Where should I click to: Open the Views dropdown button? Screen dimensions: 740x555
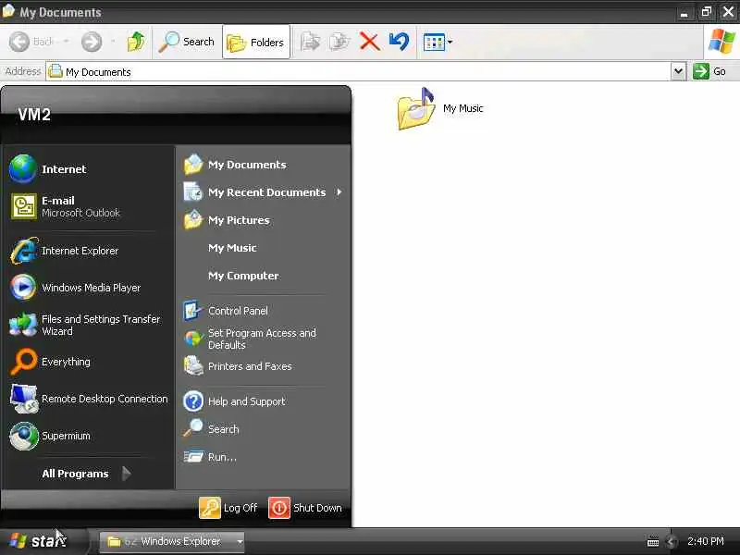click(x=438, y=42)
